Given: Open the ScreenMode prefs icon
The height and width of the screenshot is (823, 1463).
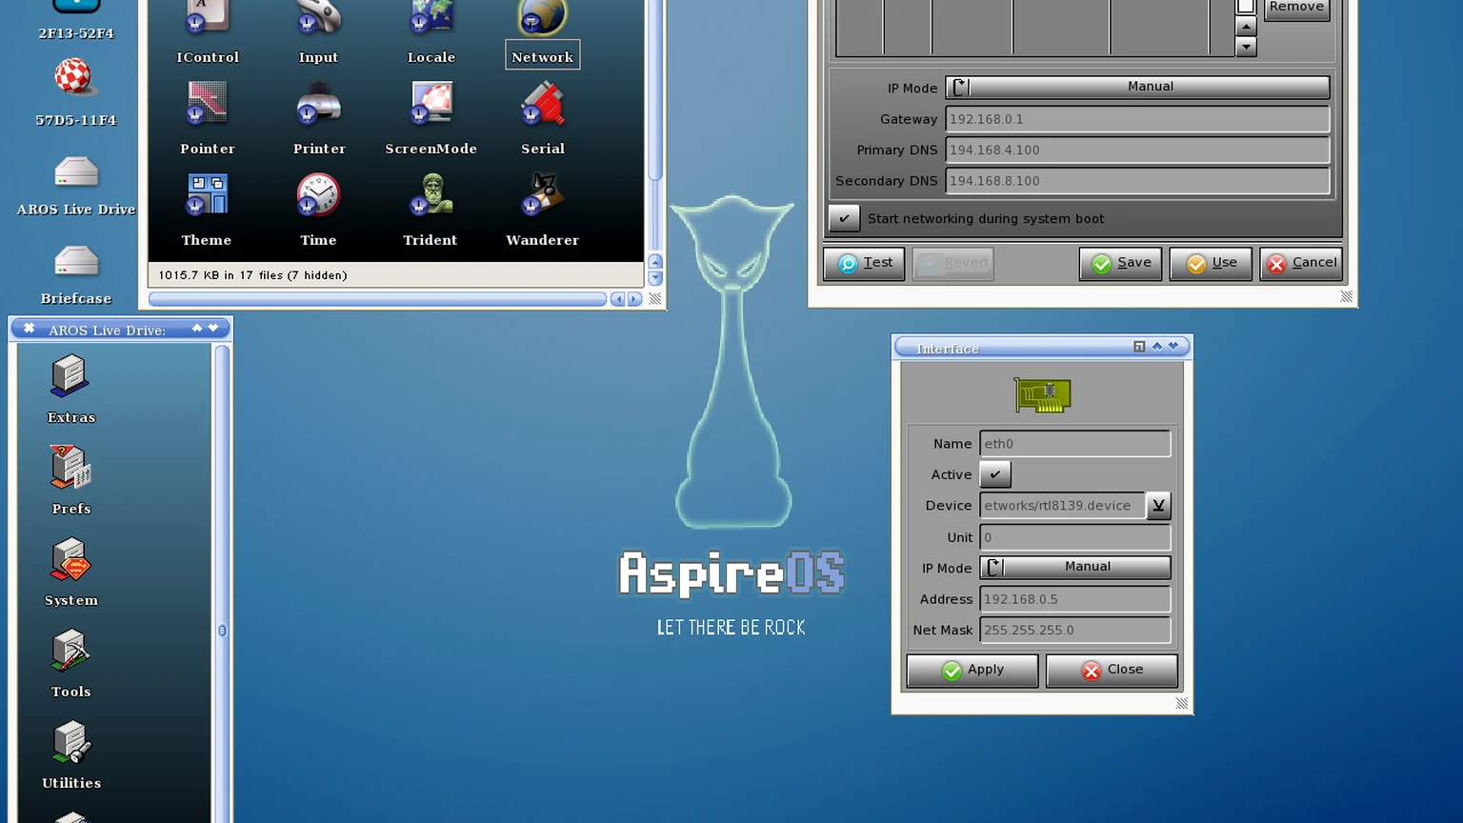Looking at the screenshot, I should (431, 119).
